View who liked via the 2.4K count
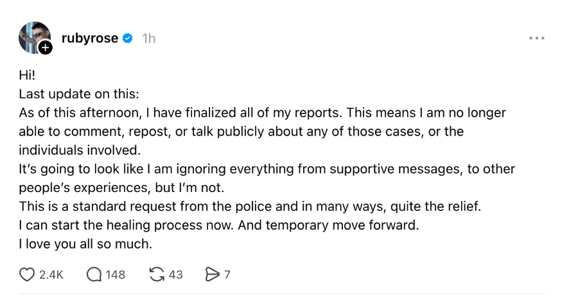Image resolution: width=562 pixels, height=305 pixels. coord(51,275)
